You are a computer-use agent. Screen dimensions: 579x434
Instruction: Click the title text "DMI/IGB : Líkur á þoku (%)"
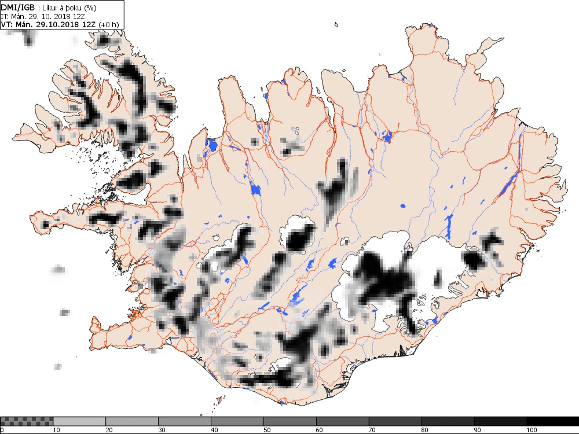click(49, 8)
